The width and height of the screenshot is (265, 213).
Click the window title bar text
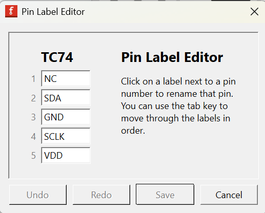pos(53,12)
